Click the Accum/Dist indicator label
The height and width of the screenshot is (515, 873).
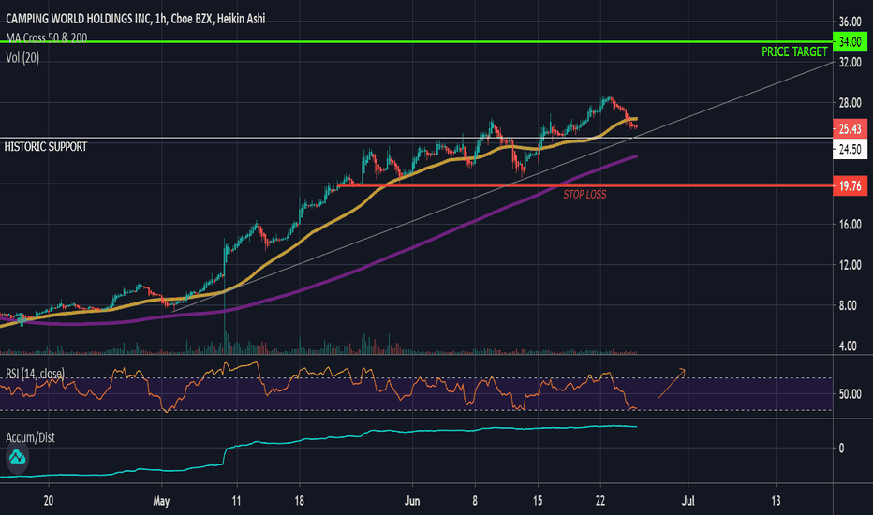30,437
